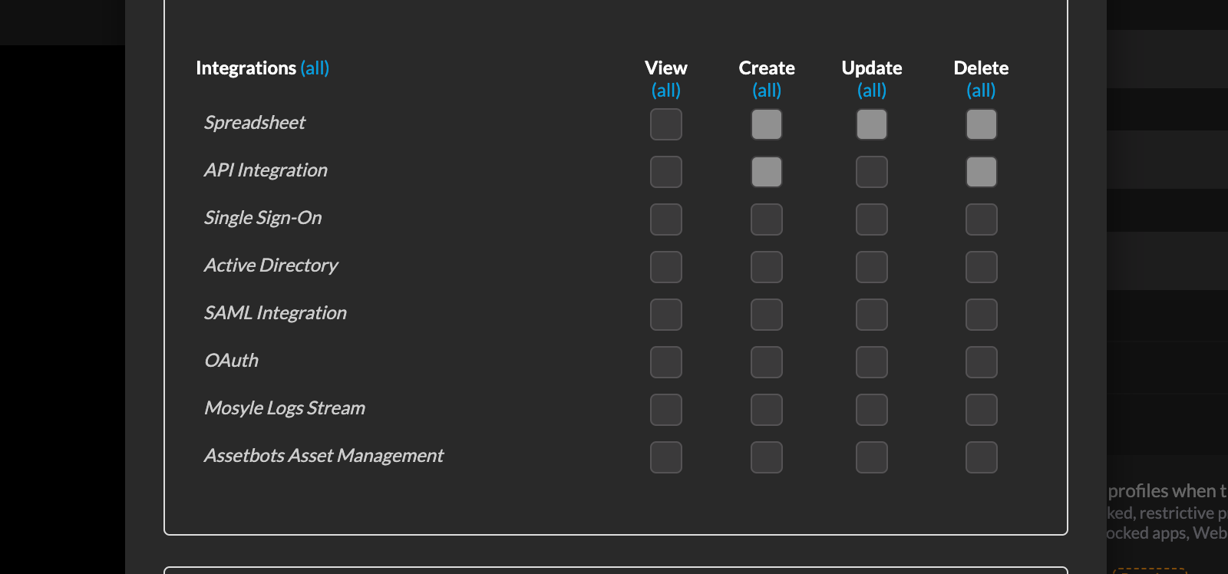Check View for Mosyle Logs Stream
Viewport: 1228px width, 574px height.
[x=666, y=410]
